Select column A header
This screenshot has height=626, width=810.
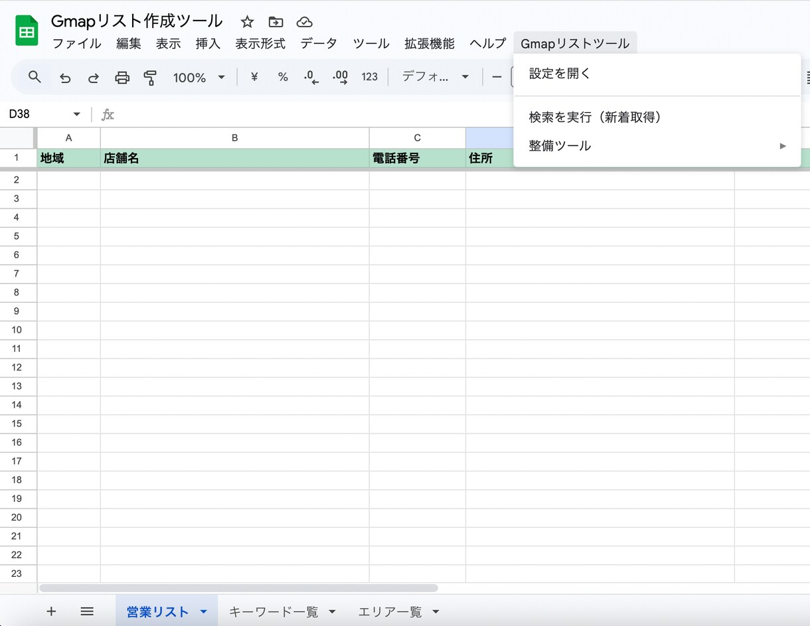[68, 138]
